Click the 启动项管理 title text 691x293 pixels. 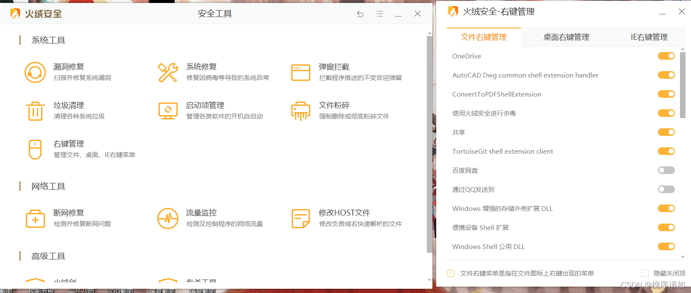(x=205, y=105)
